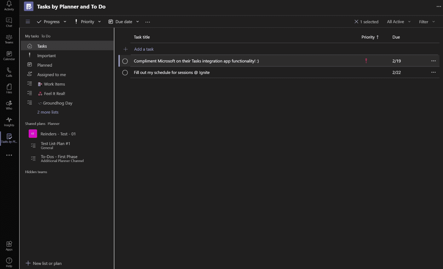Open the All Active view dropdown
Image resolution: width=443 pixels, height=269 pixels.
[399, 22]
